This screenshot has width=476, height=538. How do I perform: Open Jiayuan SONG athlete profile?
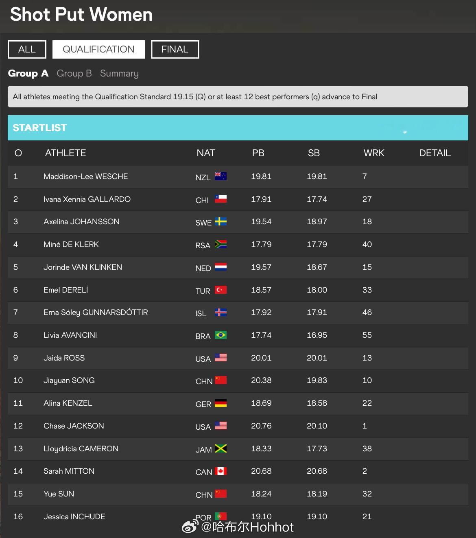click(69, 380)
